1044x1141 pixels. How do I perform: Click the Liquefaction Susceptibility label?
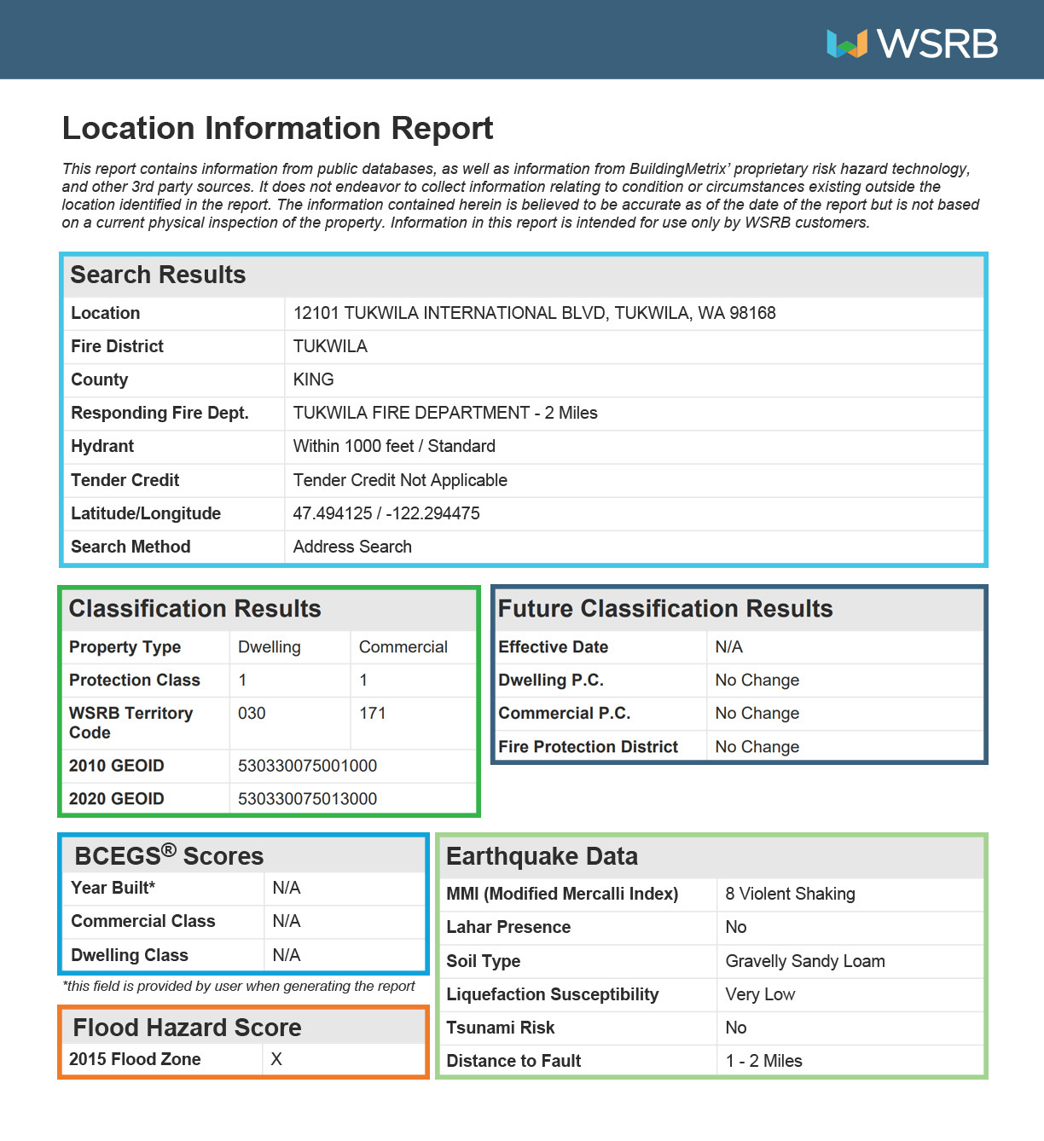(x=553, y=994)
